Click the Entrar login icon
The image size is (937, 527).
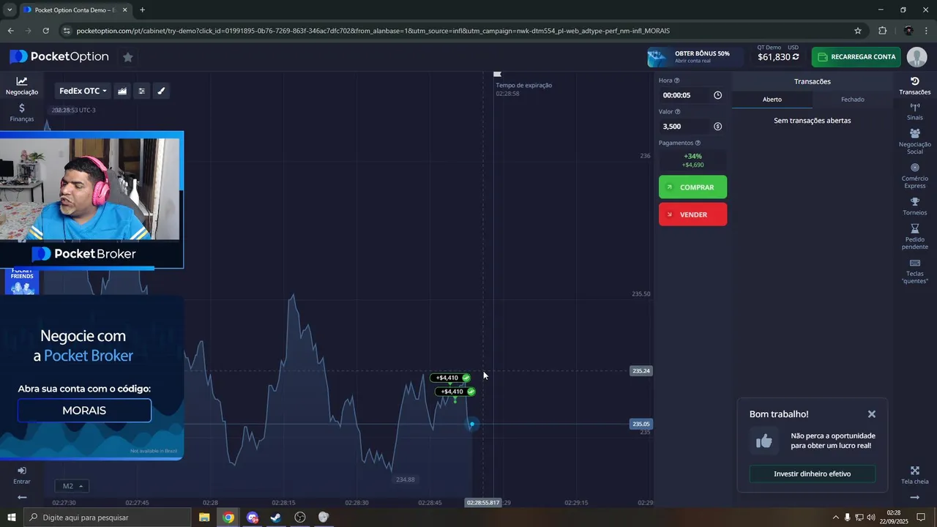click(22, 475)
